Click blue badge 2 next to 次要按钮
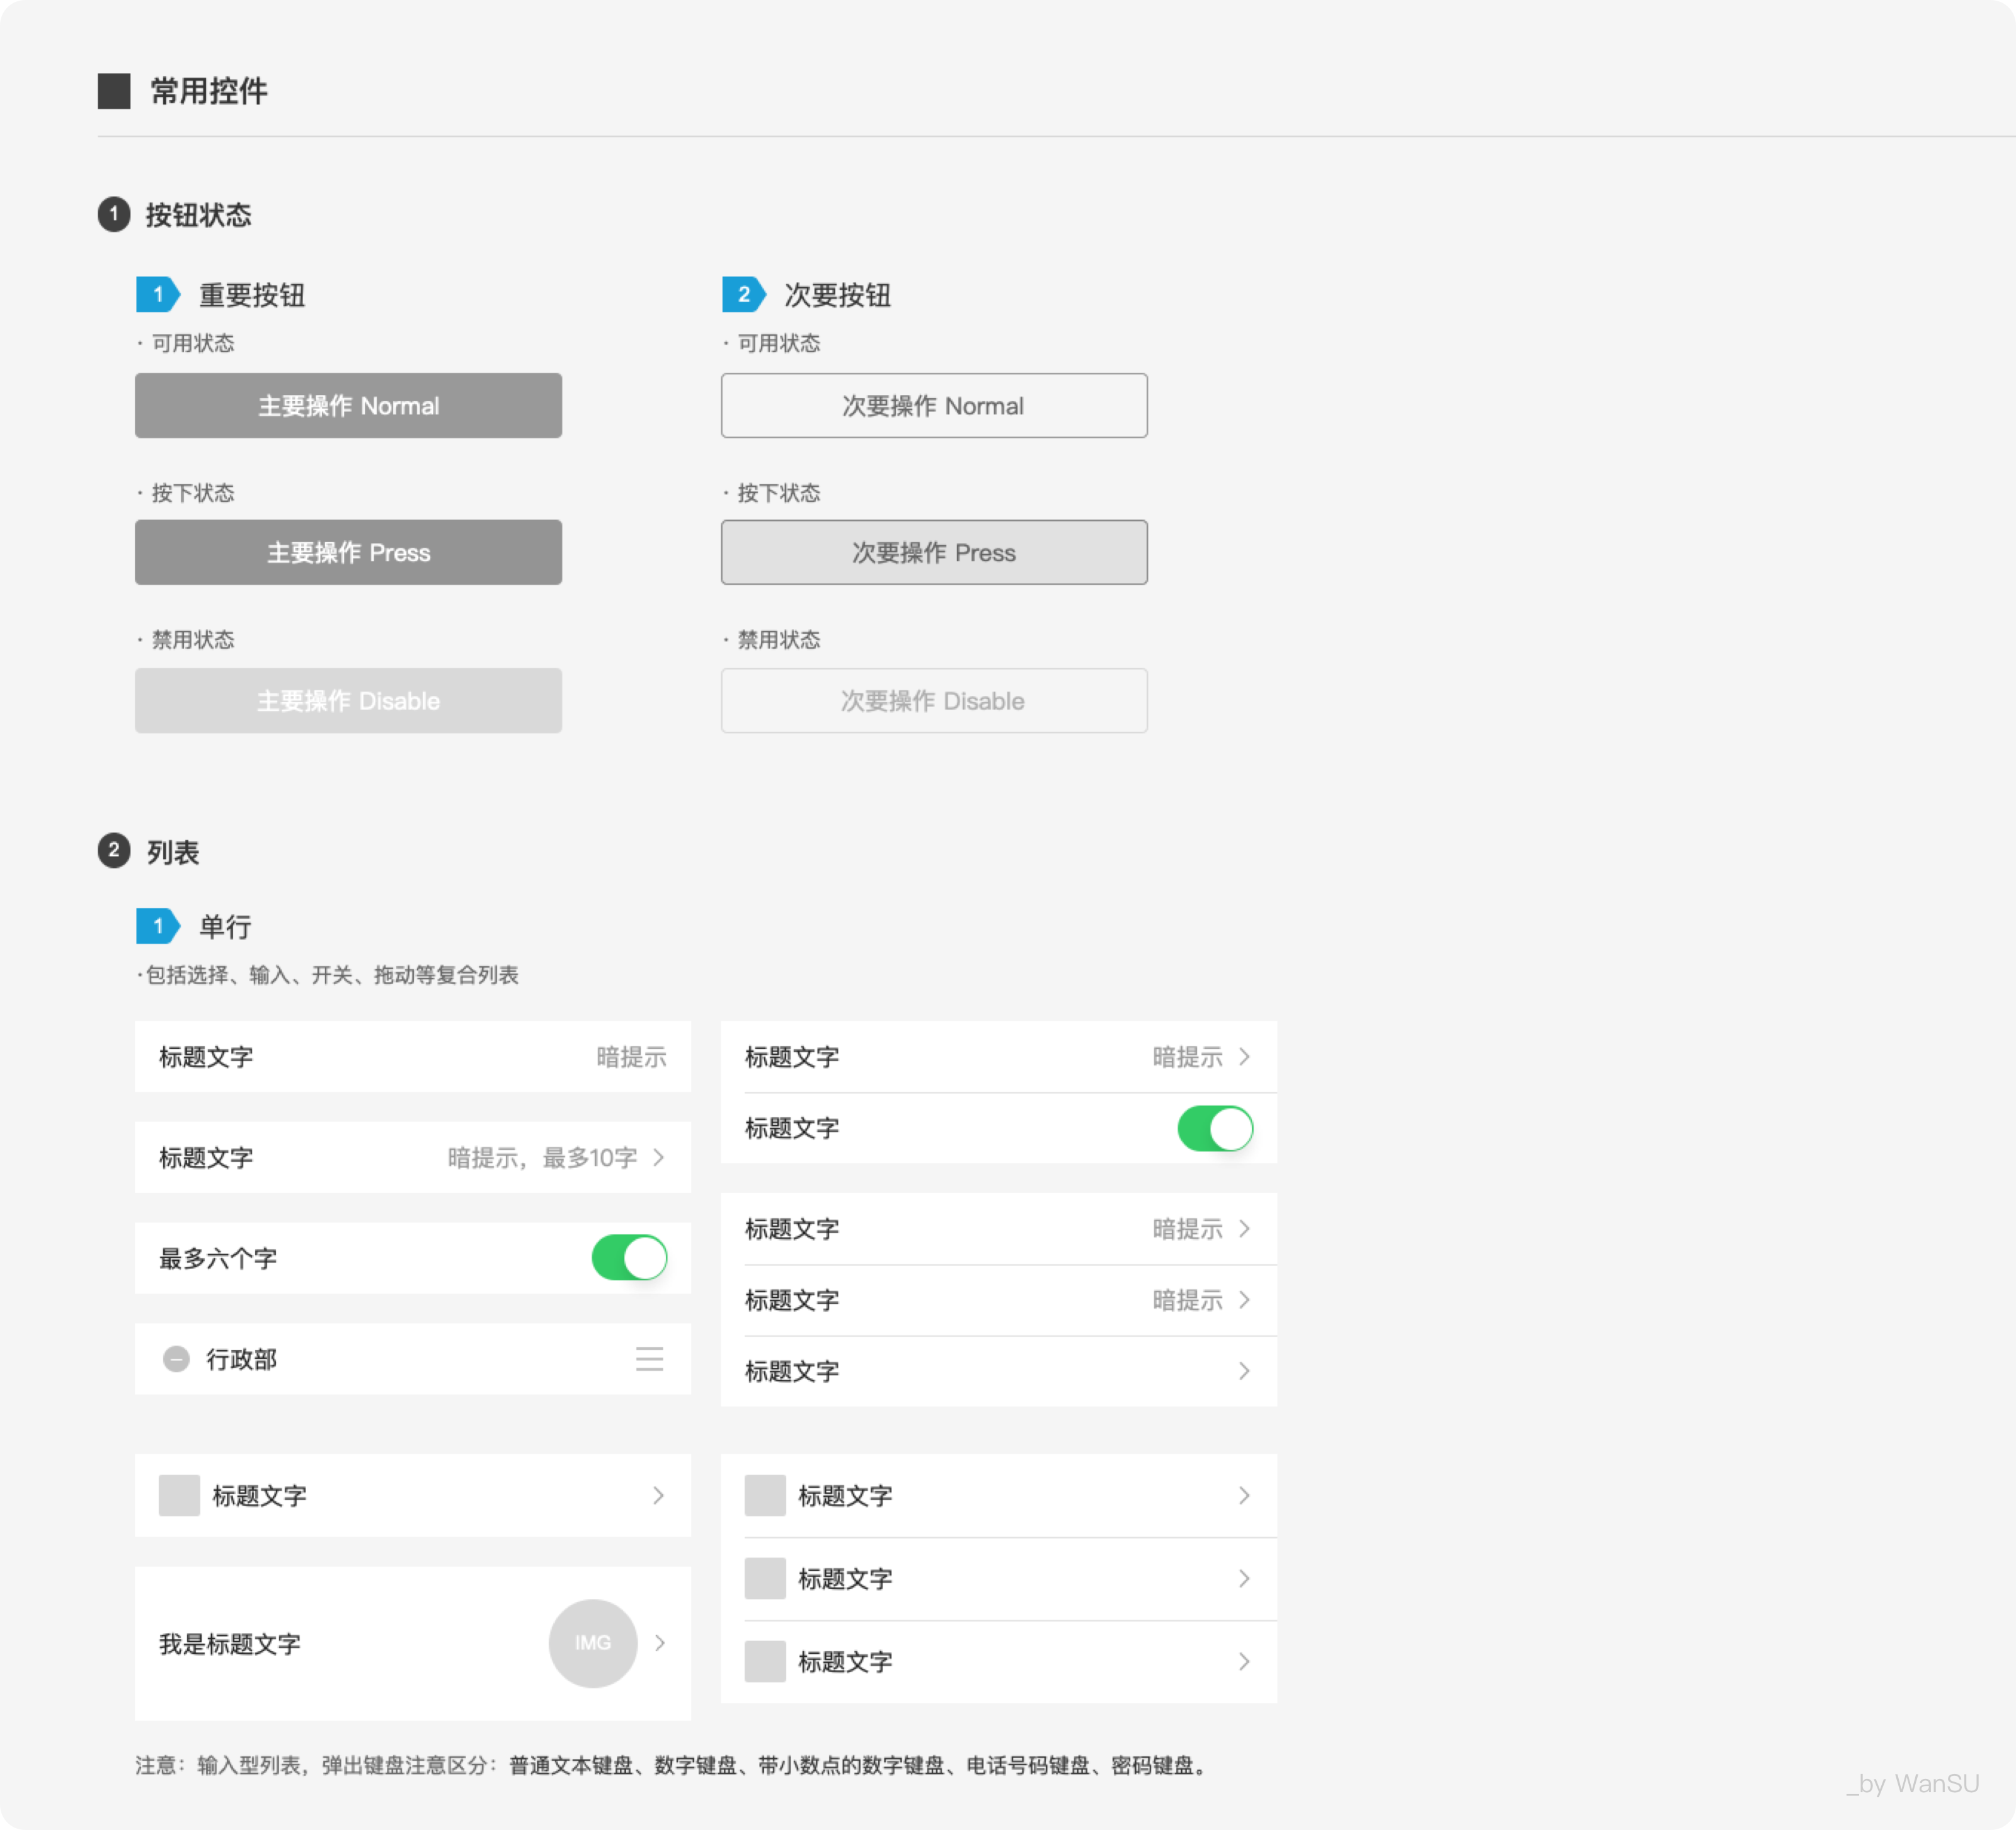 coord(743,295)
